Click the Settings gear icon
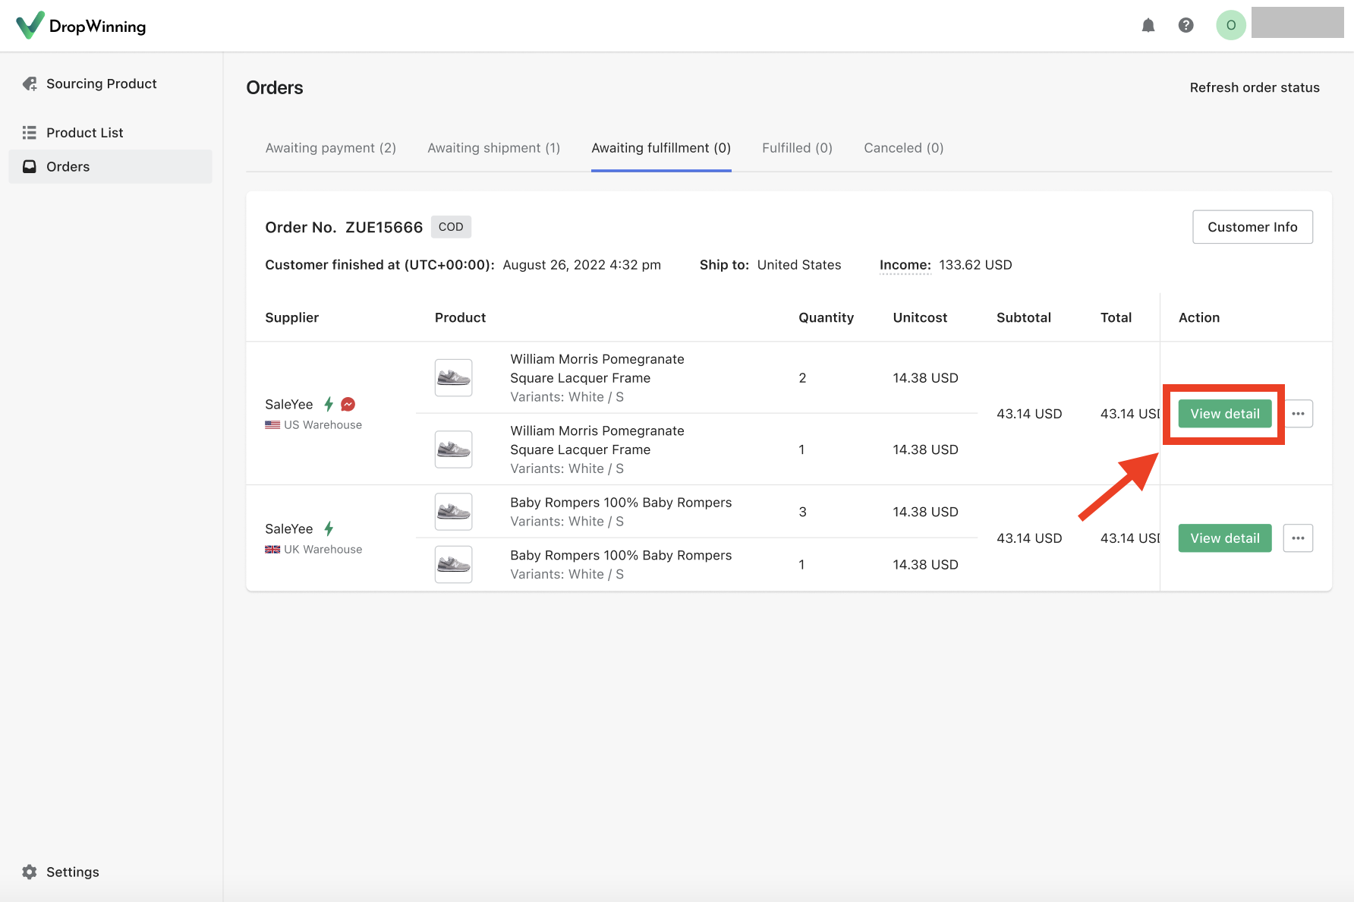 (30, 872)
